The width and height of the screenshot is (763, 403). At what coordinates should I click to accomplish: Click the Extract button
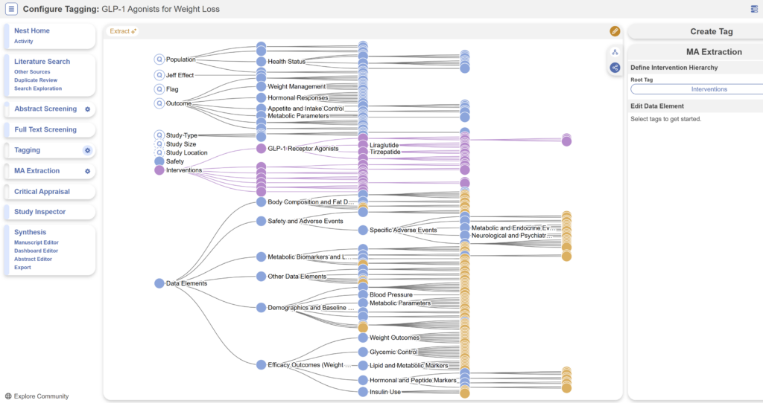123,31
